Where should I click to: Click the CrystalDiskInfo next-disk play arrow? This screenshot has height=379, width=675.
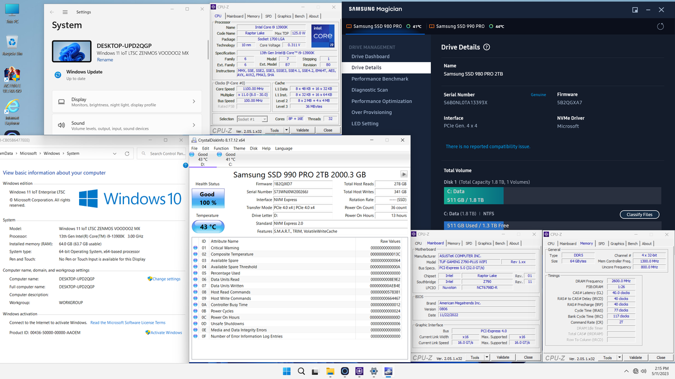tap(404, 174)
